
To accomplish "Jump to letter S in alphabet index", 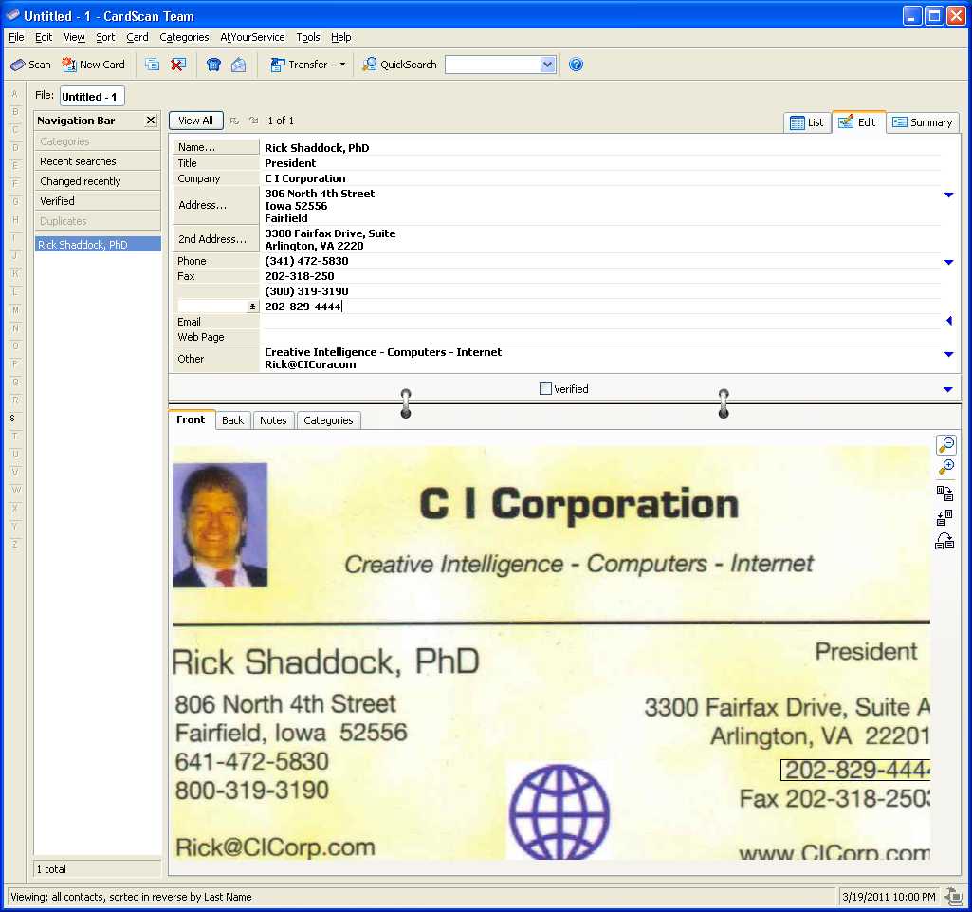I will point(12,419).
